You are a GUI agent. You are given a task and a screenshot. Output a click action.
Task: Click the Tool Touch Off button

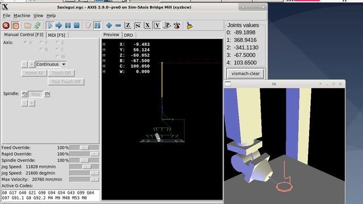click(66, 82)
